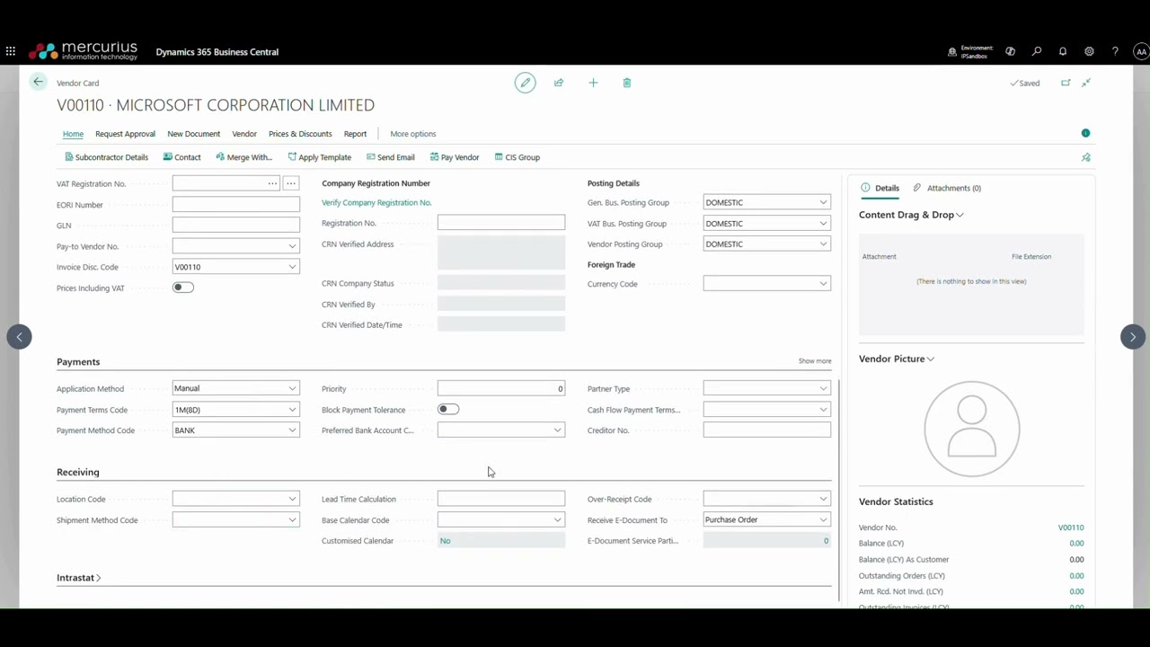Go to previous record arrow
This screenshot has width=1150, height=647.
coord(19,337)
